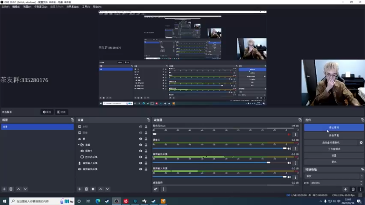Undock the Sources (来源) panel
The width and height of the screenshot is (365, 205).
pyautogui.click(x=148, y=120)
